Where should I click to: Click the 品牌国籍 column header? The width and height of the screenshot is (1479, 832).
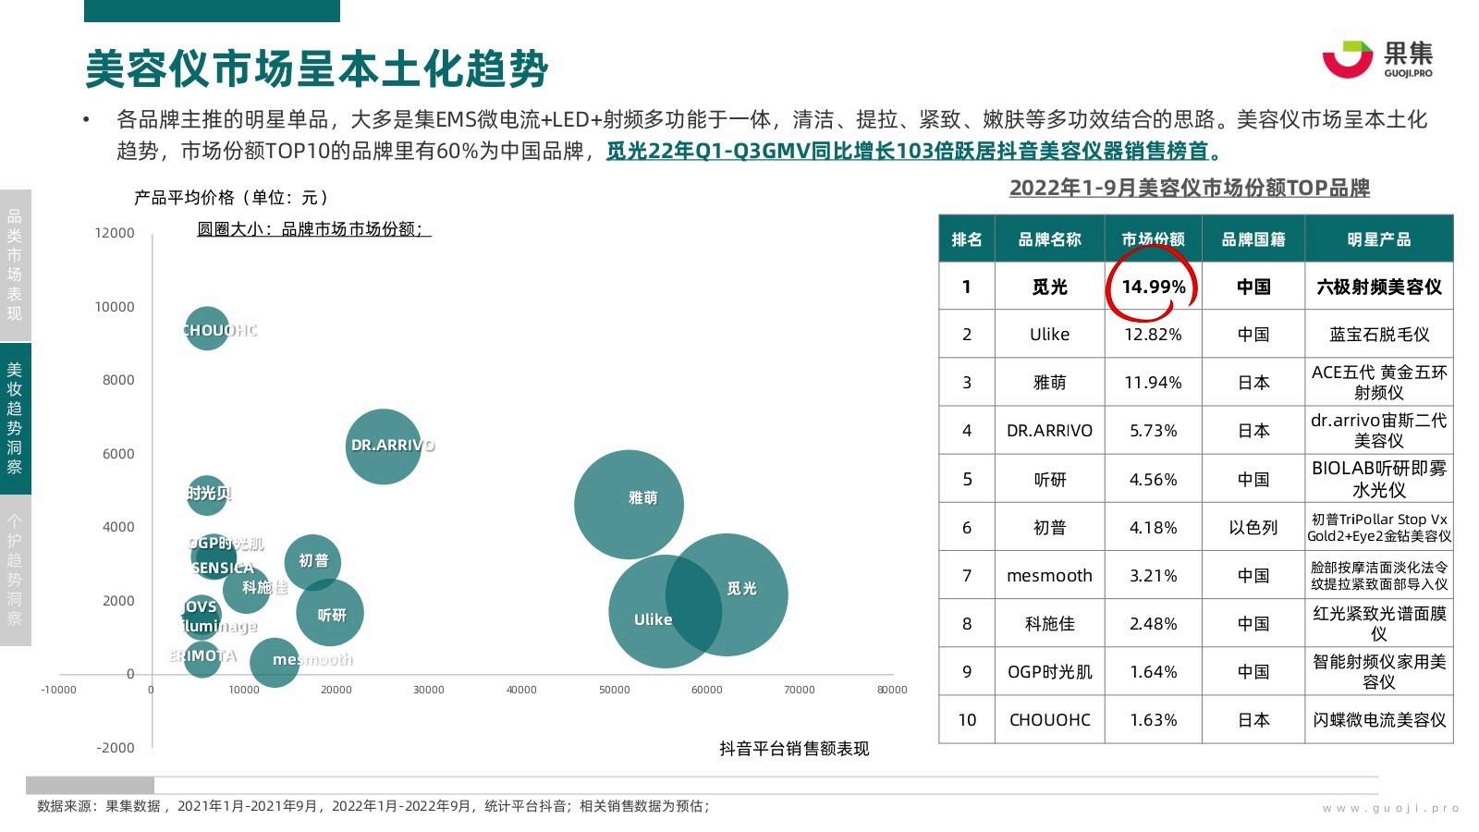(1253, 239)
